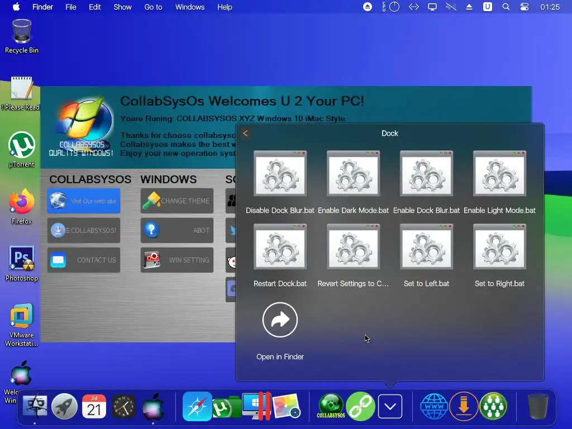Open the trash can in dock
The image size is (572, 429).
(x=538, y=406)
